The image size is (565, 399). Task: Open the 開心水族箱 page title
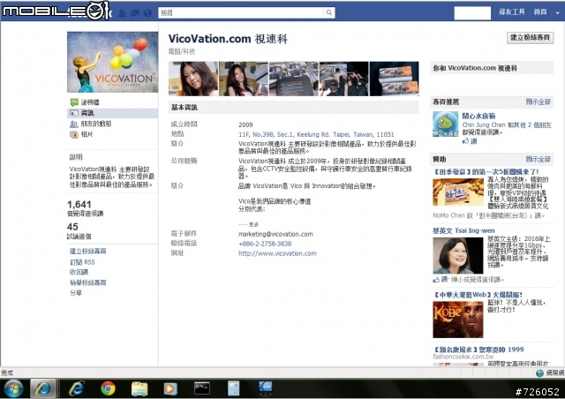point(478,116)
